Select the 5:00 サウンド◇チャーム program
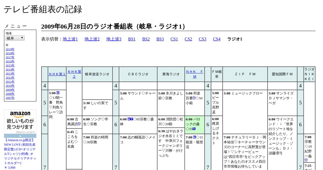Screen dimensions: 323x170 tap(138, 103)
